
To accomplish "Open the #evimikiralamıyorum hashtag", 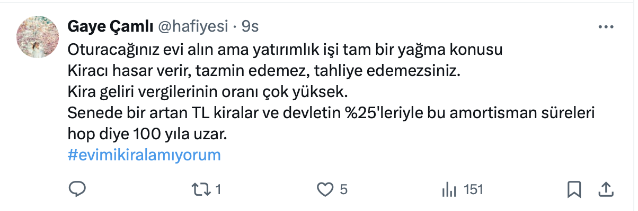I will point(144,156).
